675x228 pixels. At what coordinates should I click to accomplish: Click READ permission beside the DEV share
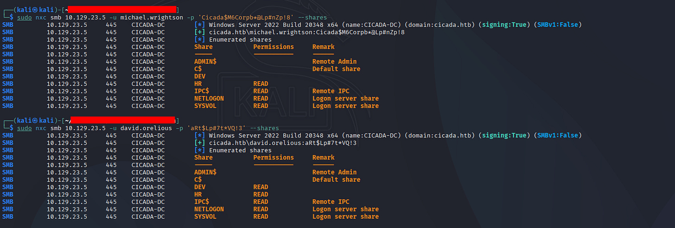(x=261, y=187)
